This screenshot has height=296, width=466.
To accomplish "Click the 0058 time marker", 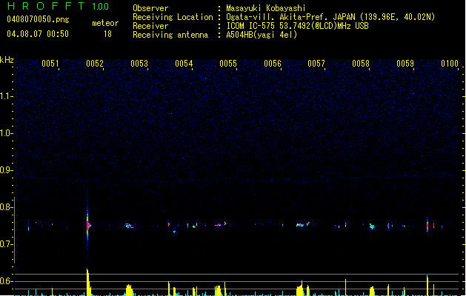I will point(361,64).
